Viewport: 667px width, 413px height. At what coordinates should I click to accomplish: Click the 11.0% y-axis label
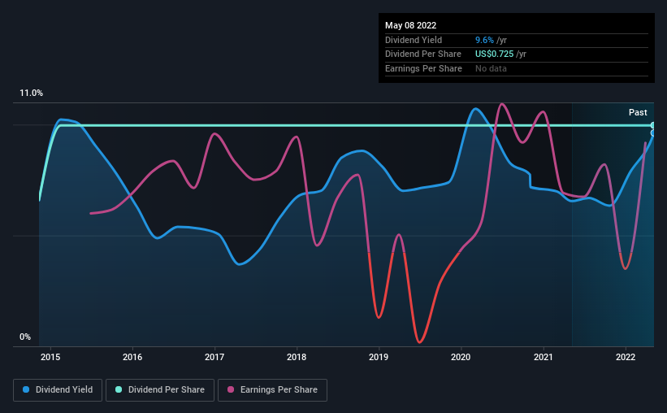pyautogui.click(x=31, y=93)
